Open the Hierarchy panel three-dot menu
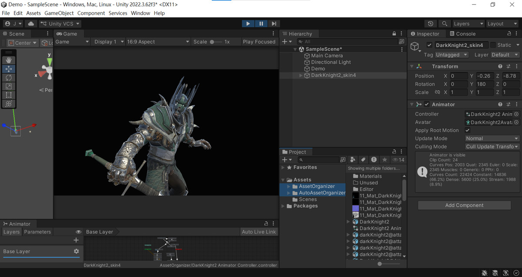 point(402,34)
